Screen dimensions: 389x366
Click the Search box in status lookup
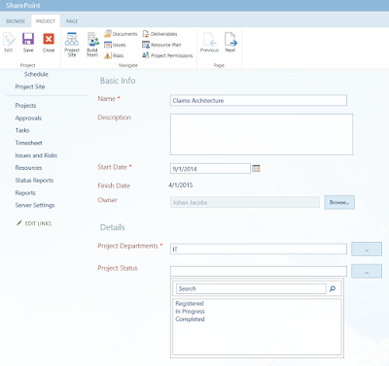pos(251,288)
